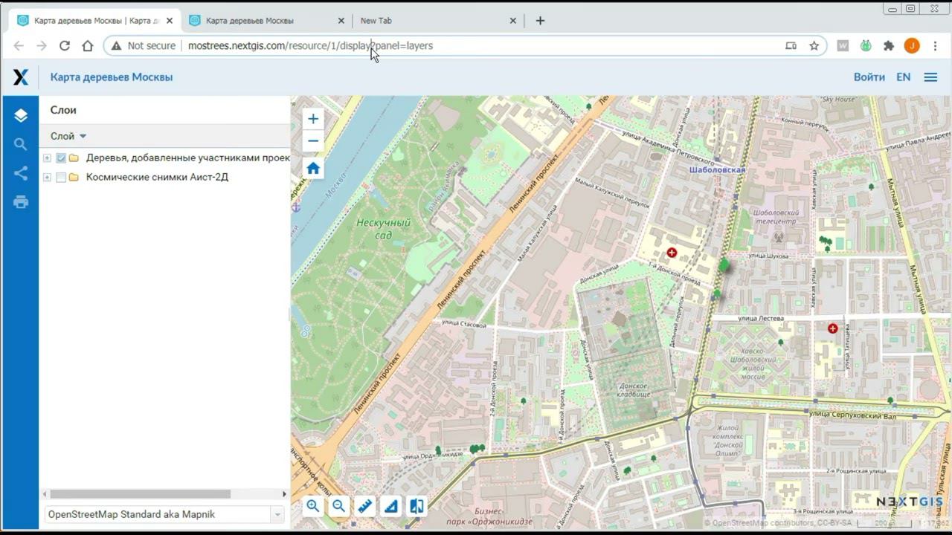This screenshot has width=952, height=535.
Task: Expand the Космические снимки Аист-2Д group
Action: (x=47, y=177)
